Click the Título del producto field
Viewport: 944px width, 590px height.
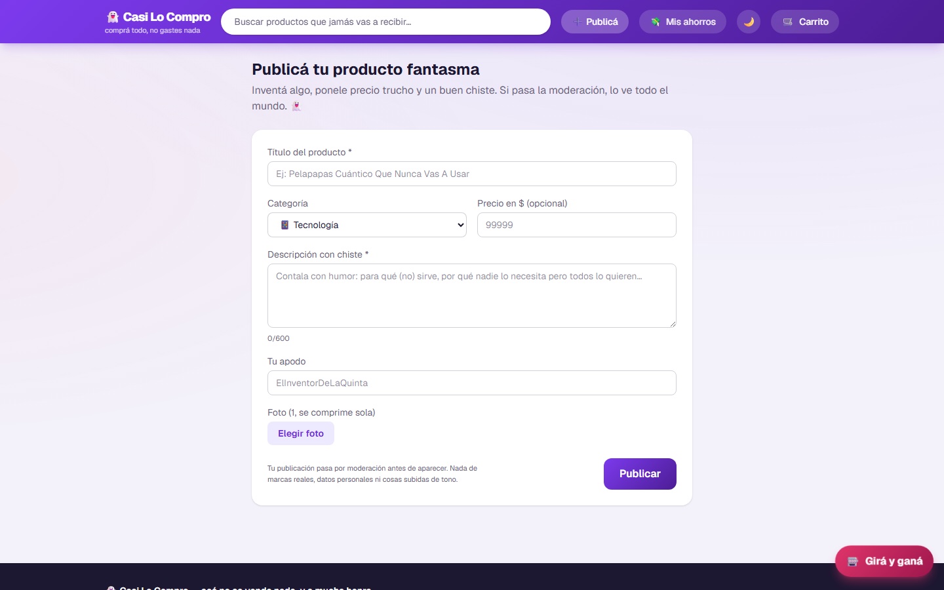472,174
